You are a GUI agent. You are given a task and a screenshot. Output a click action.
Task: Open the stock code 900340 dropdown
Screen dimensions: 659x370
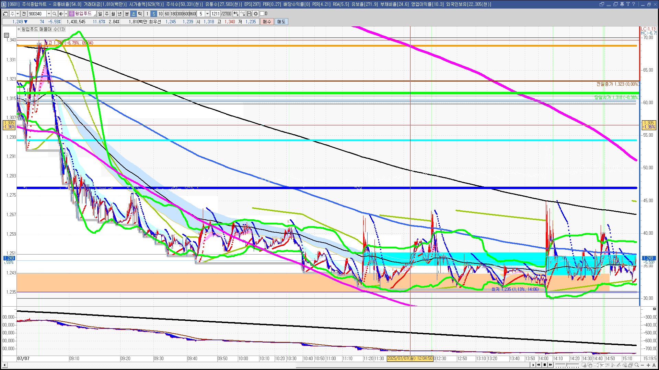click(x=49, y=14)
